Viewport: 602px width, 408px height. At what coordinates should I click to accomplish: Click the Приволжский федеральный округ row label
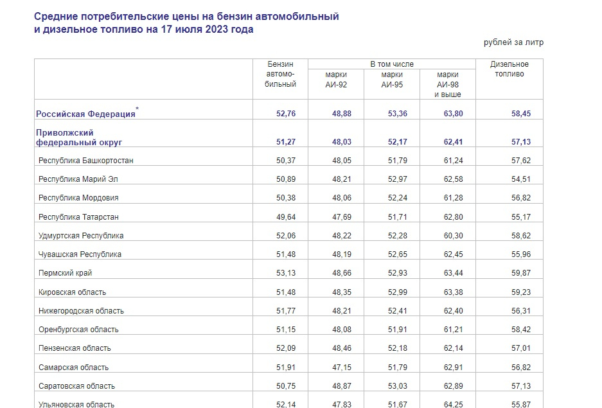pyautogui.click(x=79, y=137)
